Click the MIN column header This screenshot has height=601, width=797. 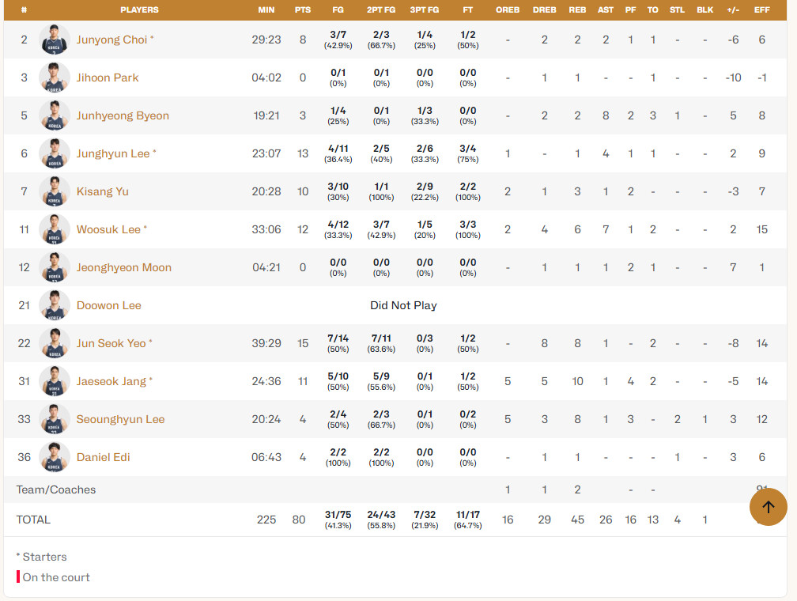266,9
